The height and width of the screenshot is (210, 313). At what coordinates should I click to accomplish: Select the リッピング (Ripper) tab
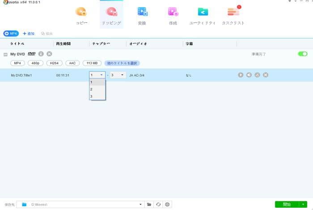coord(112,15)
